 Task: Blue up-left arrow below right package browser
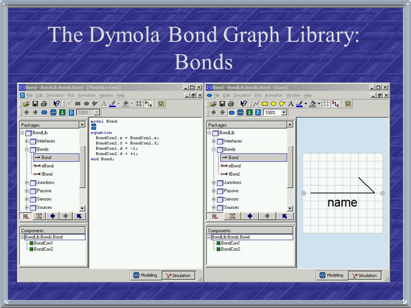285,216
